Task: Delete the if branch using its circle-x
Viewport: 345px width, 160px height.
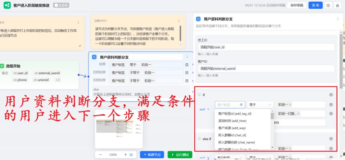Action: pos(331,95)
